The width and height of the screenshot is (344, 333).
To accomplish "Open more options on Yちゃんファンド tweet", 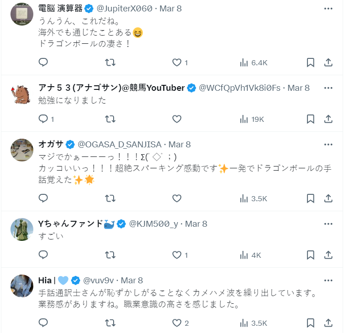I will point(328,224).
